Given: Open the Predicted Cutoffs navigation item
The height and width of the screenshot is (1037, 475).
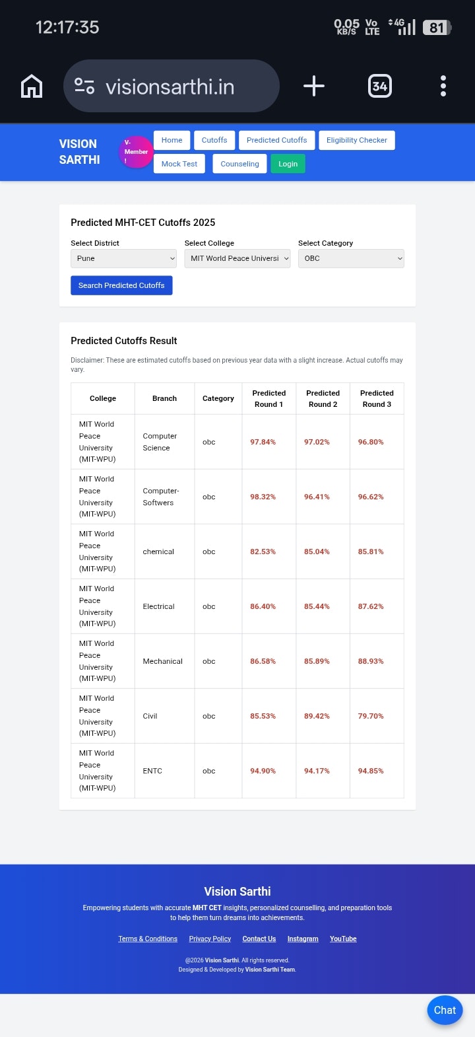Looking at the screenshot, I should point(276,140).
